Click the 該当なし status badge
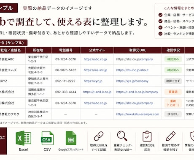Viewport: 194px width, 160px height. click(x=173, y=114)
